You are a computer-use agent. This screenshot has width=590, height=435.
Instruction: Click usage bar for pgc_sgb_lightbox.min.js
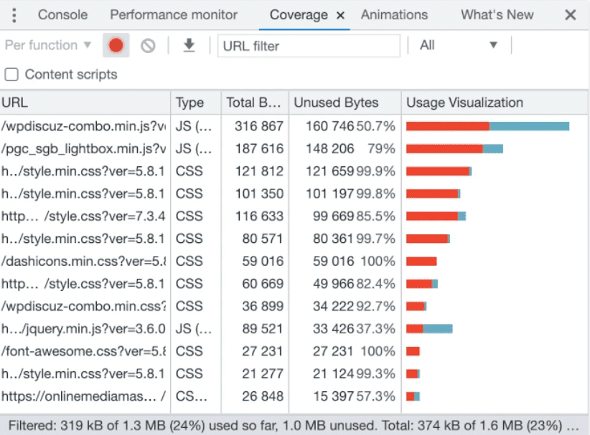(454, 149)
